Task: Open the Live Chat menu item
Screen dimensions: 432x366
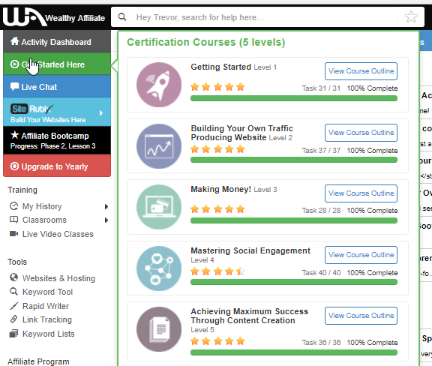Action: [x=57, y=86]
